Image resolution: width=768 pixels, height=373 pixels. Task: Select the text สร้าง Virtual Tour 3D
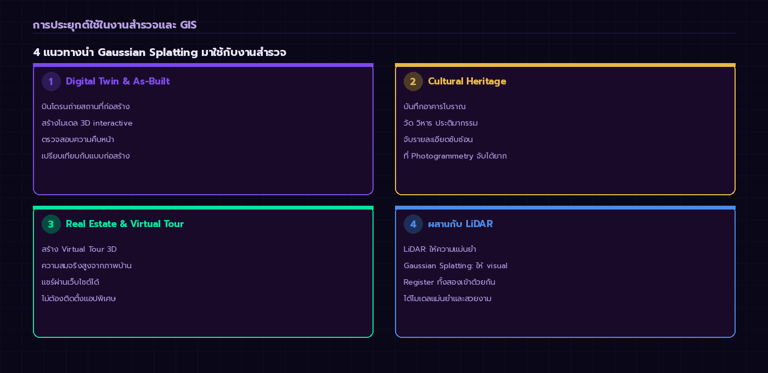click(79, 249)
